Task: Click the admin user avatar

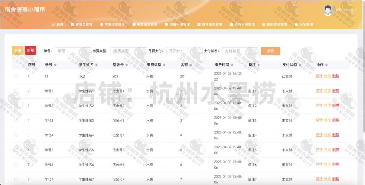Action: (x=328, y=10)
